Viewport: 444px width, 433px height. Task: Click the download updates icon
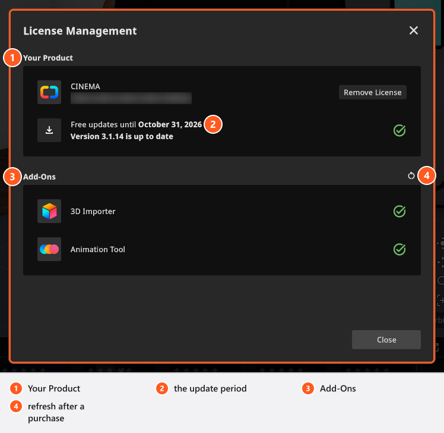49,130
